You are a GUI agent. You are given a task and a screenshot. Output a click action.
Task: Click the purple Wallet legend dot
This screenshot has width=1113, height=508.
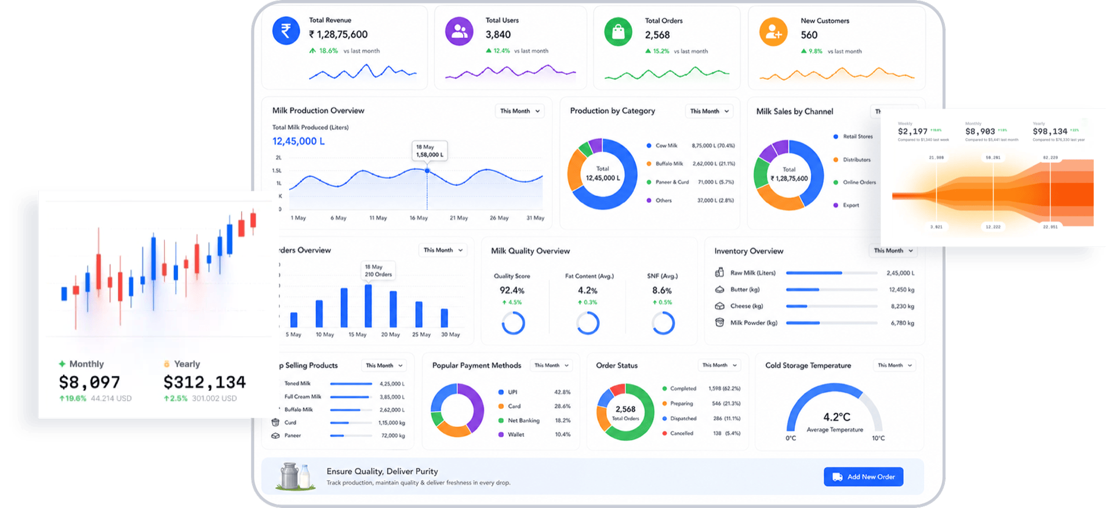501,434
